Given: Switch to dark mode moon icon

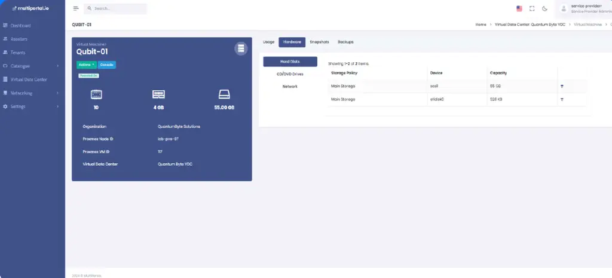Looking at the screenshot, I should click(x=545, y=8).
